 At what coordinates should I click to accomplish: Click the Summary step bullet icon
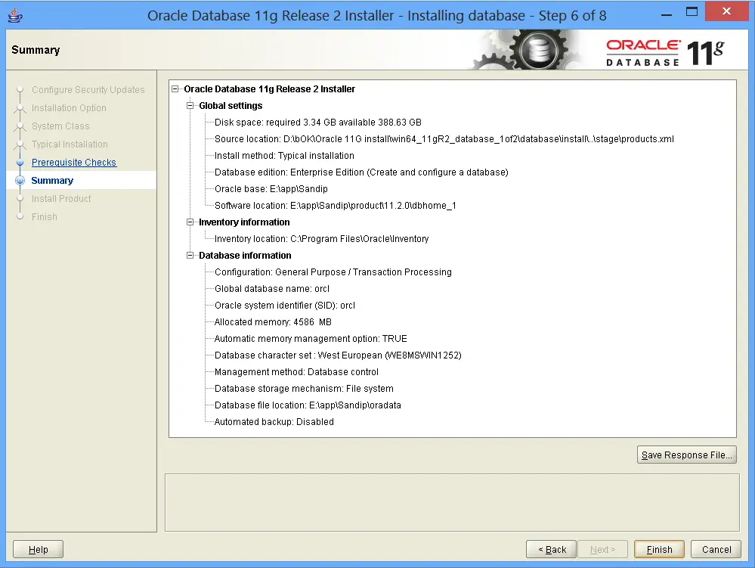[x=20, y=181]
